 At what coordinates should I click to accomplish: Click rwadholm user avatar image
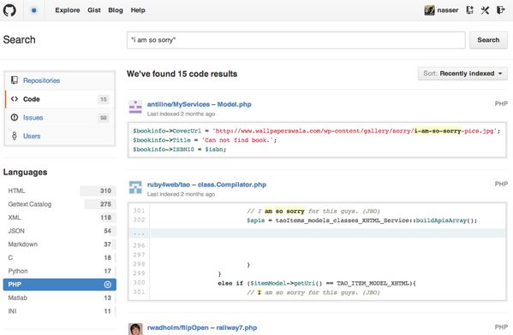[135, 329]
